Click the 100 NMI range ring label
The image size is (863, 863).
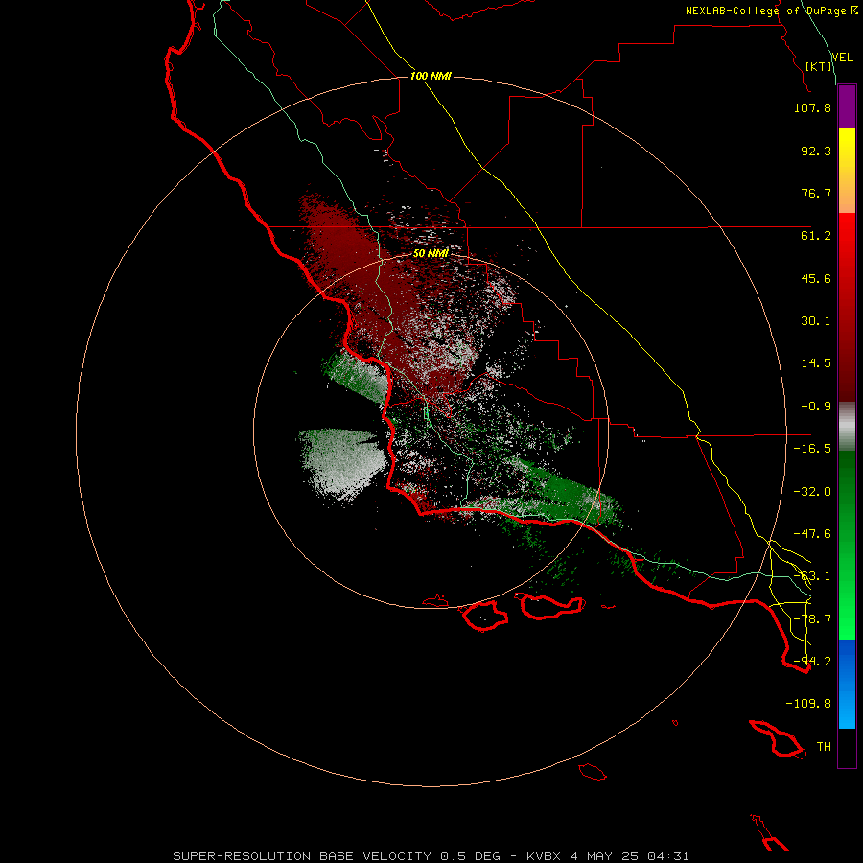coord(431,76)
